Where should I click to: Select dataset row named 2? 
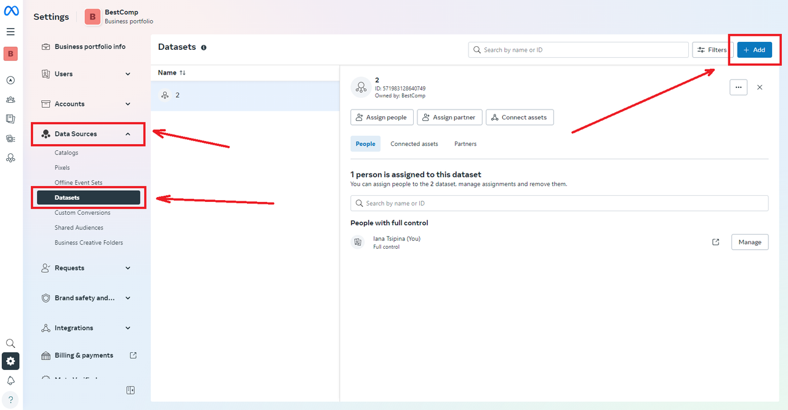pos(245,95)
